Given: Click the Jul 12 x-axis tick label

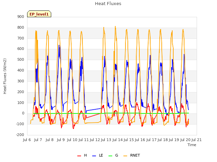Looking at the screenshot, I should [x=95, y=140].
